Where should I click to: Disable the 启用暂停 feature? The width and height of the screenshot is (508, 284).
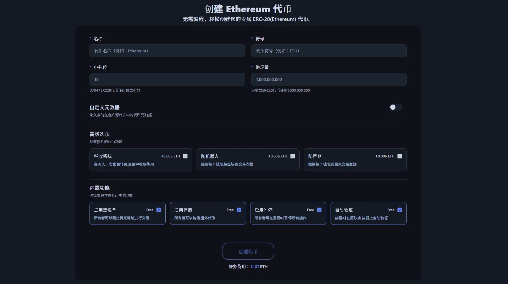319,210
